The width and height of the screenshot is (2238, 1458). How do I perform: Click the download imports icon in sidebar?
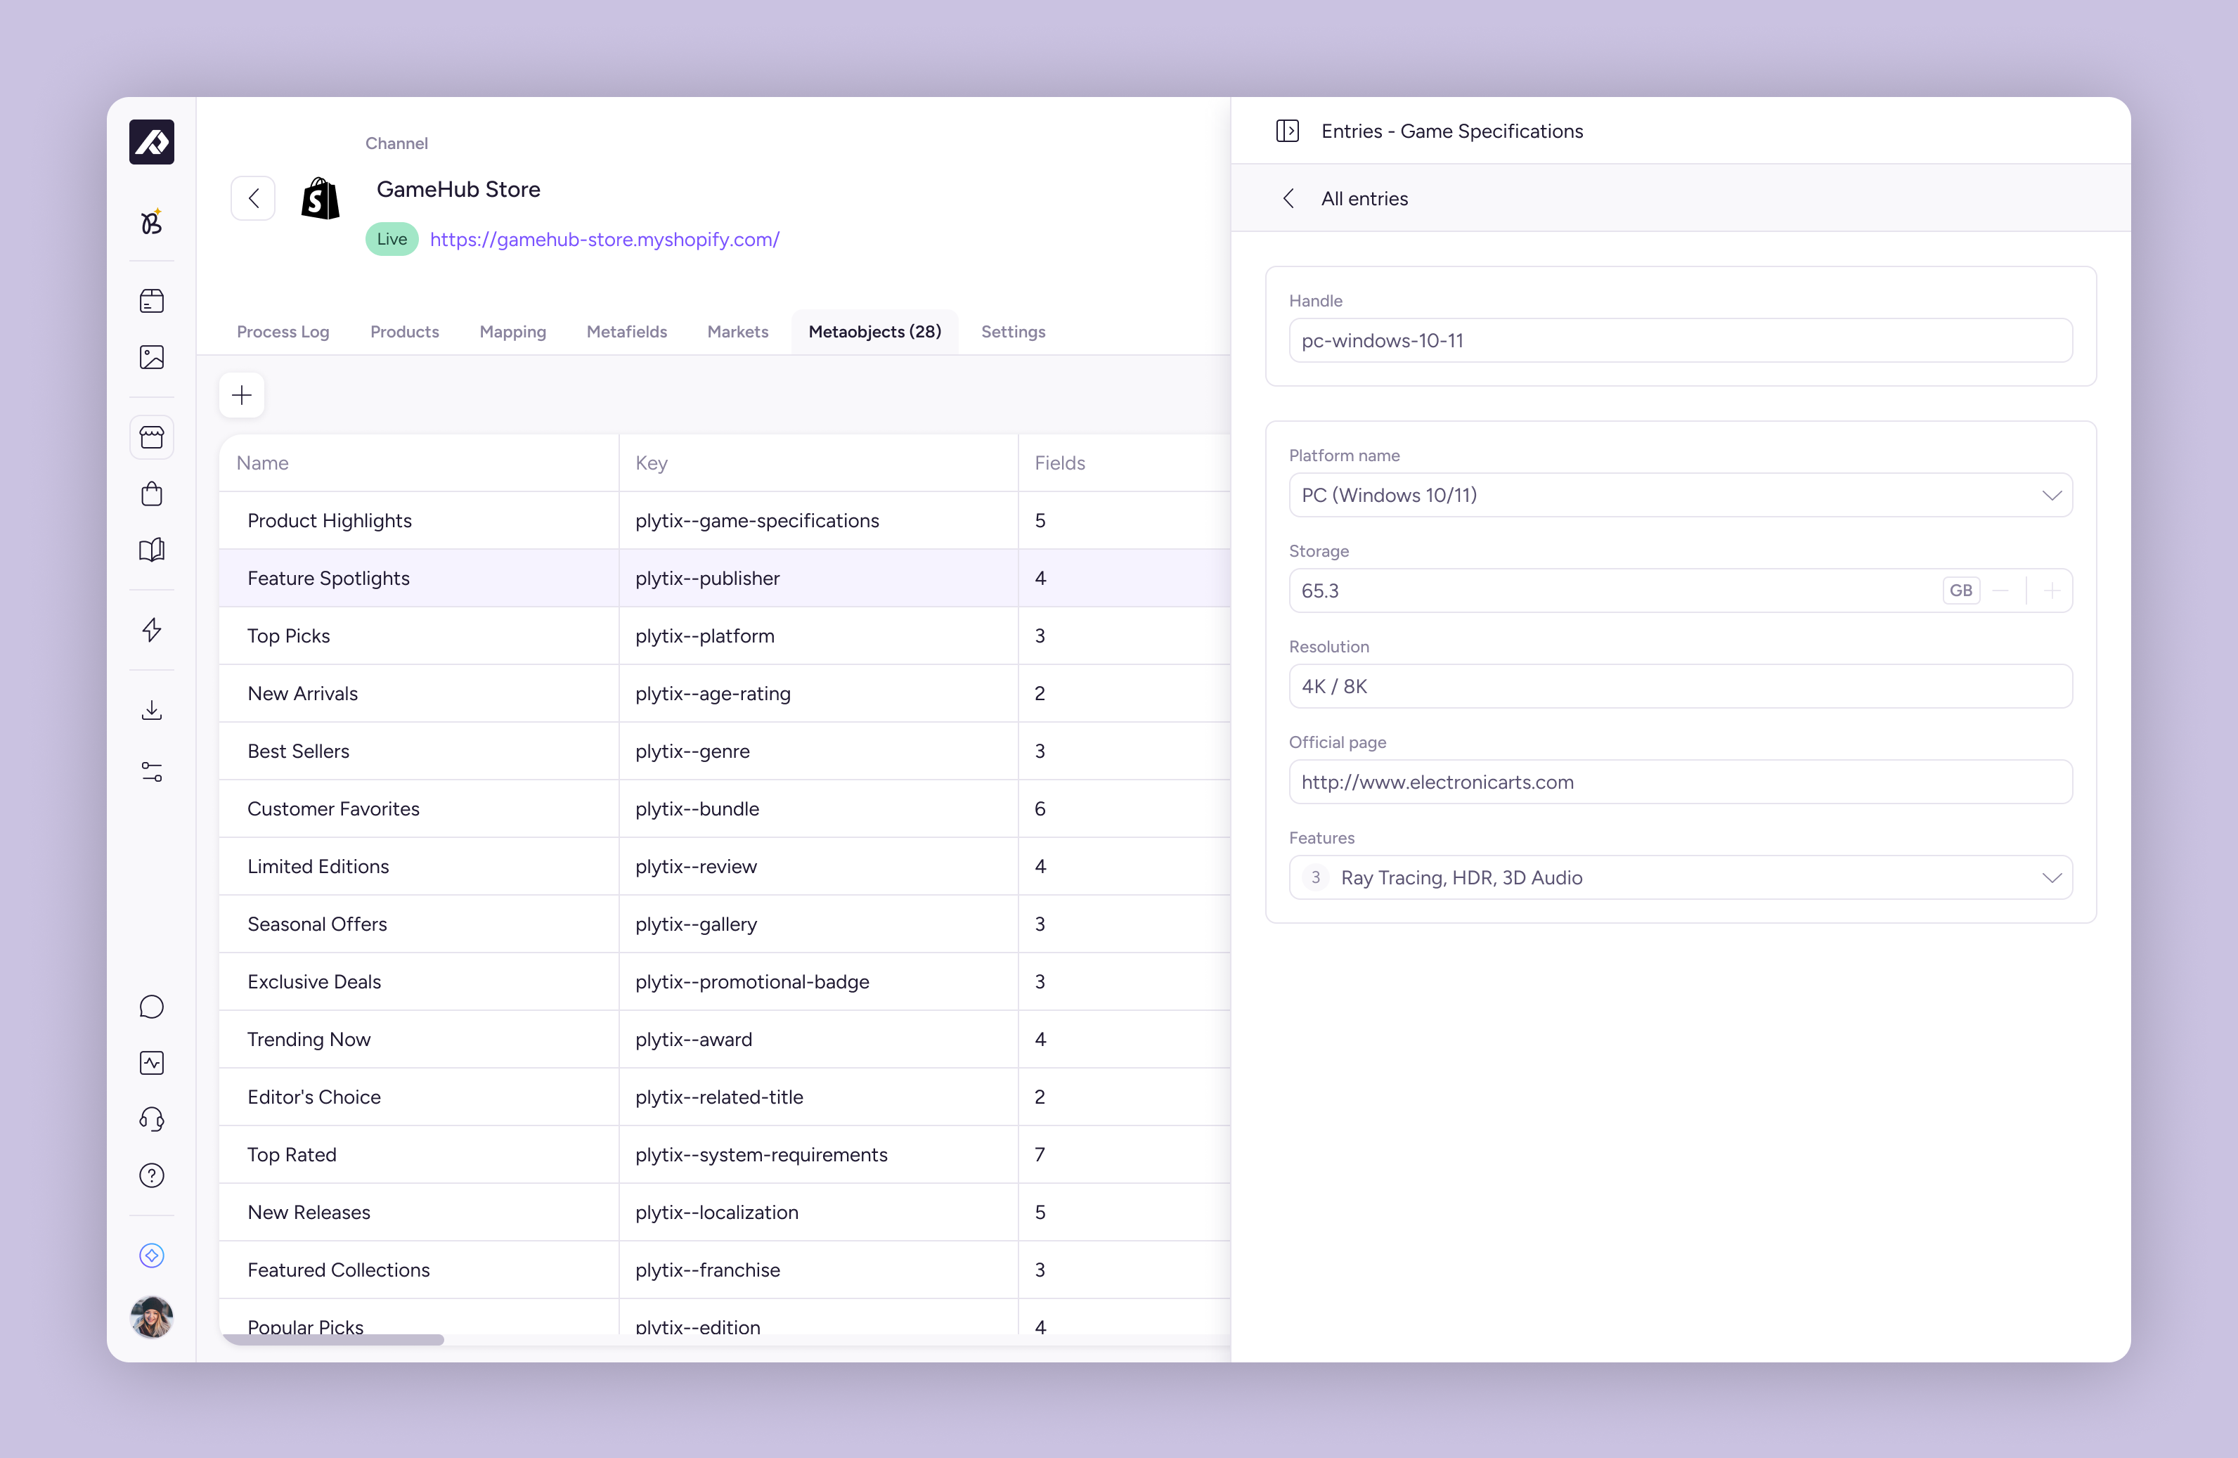tap(151, 709)
